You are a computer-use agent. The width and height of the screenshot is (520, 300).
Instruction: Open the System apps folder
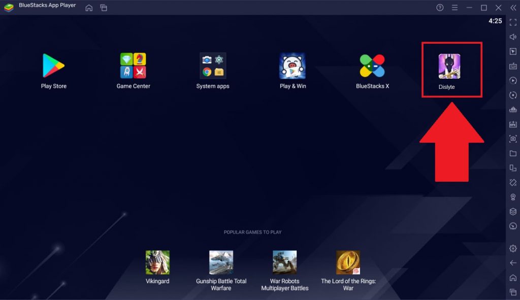pos(213,65)
